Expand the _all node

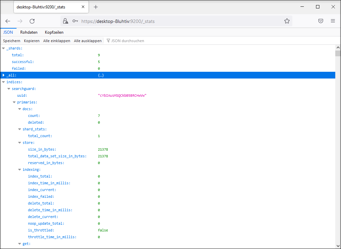(x=3, y=75)
